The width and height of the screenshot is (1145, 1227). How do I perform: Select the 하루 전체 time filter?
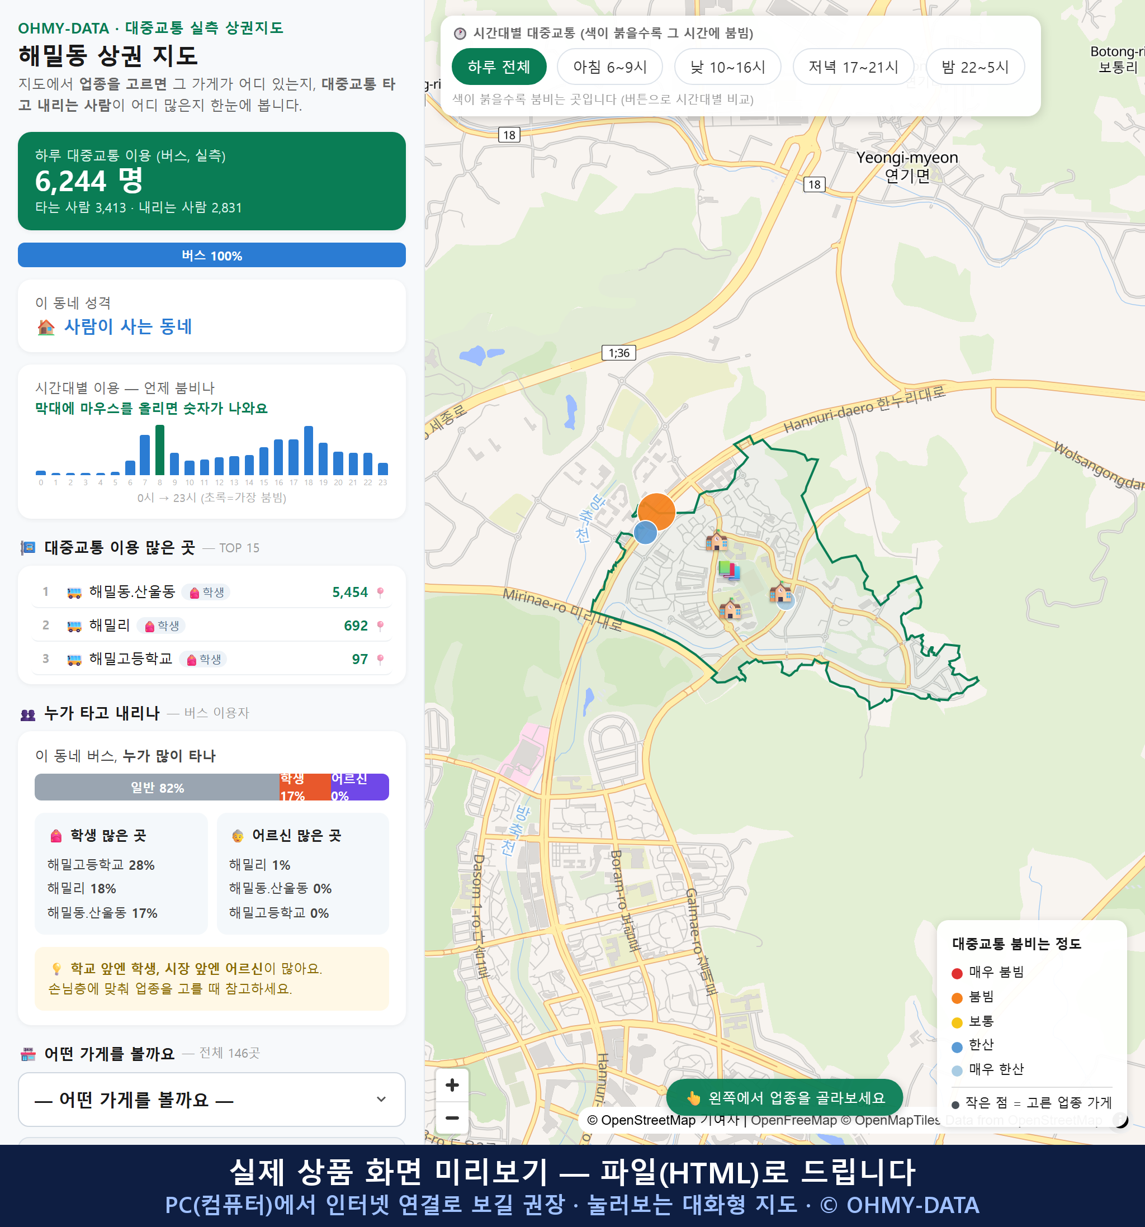click(x=499, y=67)
